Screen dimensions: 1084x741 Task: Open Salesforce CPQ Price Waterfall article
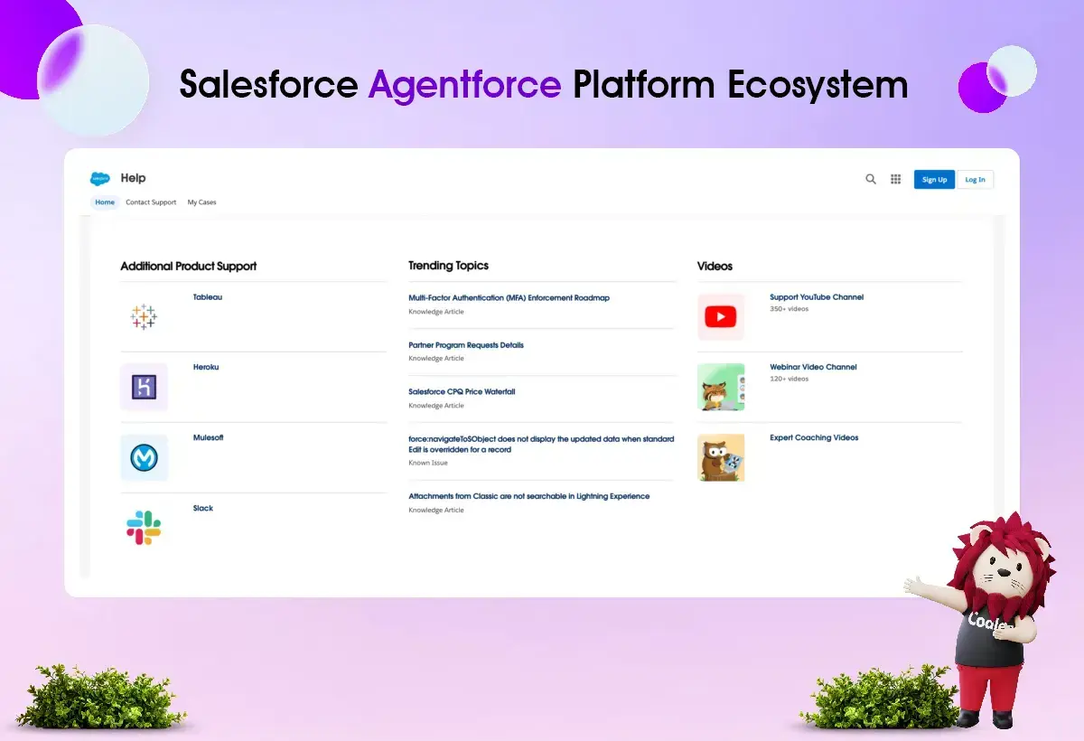click(x=462, y=392)
